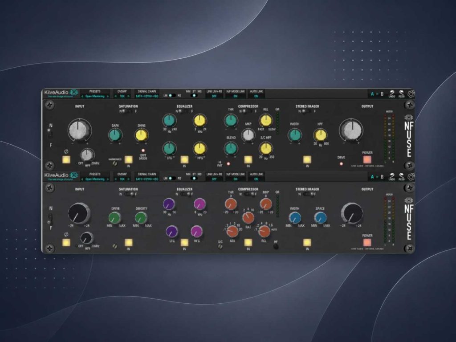The image size is (456, 342).
Task: Next preset arrow in top unit Presets
Action: coord(108,96)
